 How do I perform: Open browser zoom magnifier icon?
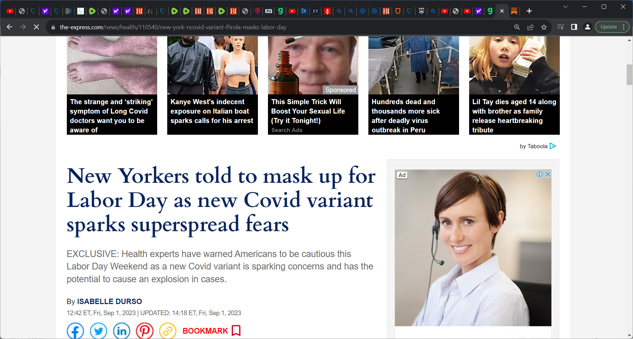coord(517,27)
